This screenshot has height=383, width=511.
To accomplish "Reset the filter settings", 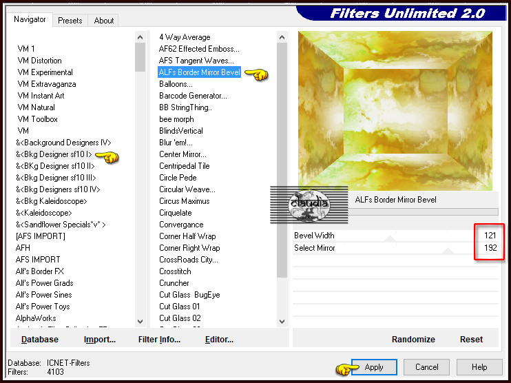I will point(471,340).
